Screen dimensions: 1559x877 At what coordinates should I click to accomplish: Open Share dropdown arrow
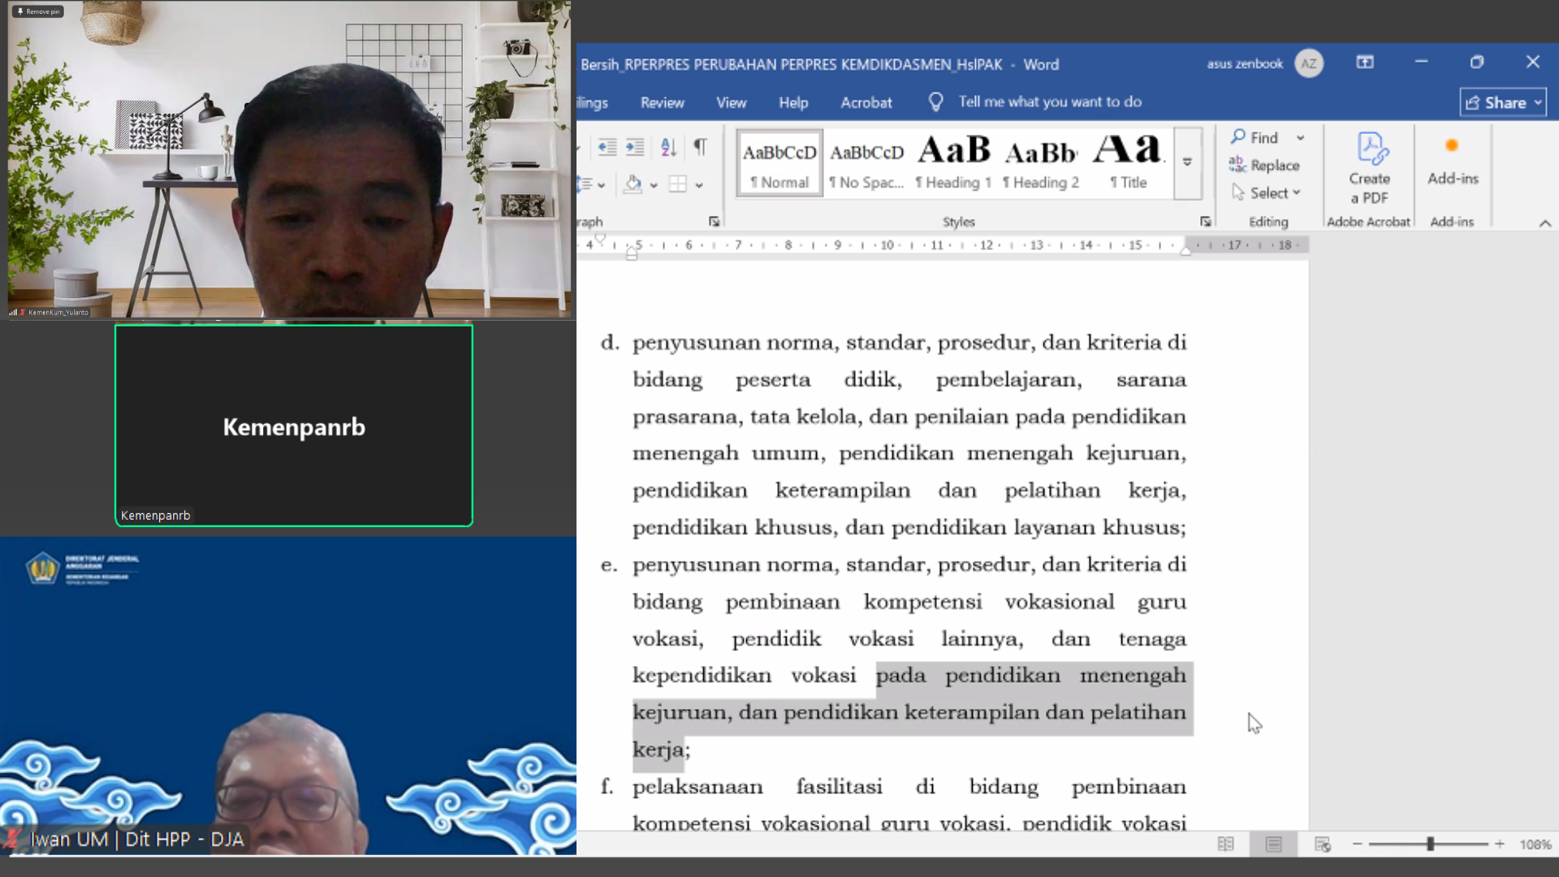tap(1538, 102)
